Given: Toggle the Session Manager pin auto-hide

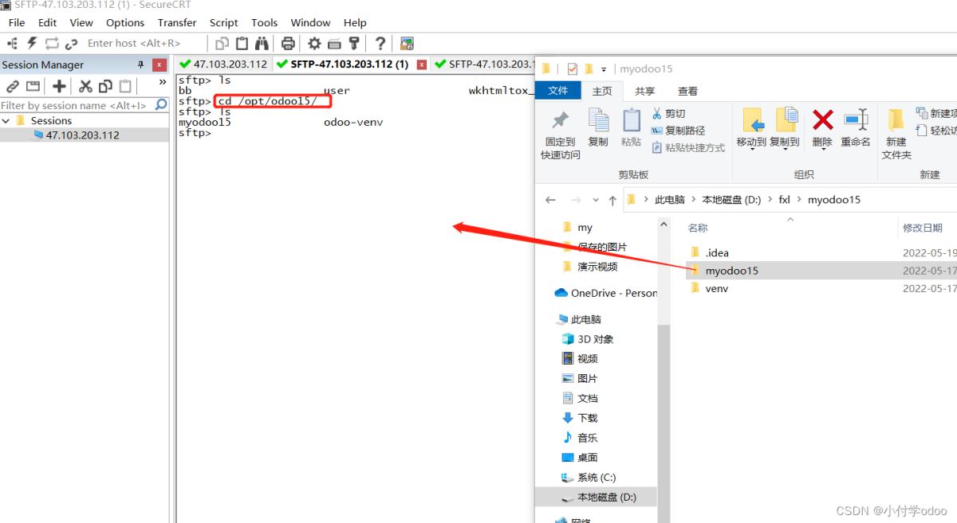Looking at the screenshot, I should click(x=141, y=64).
